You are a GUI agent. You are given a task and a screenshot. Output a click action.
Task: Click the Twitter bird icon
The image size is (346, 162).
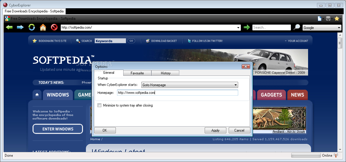click(x=189, y=41)
